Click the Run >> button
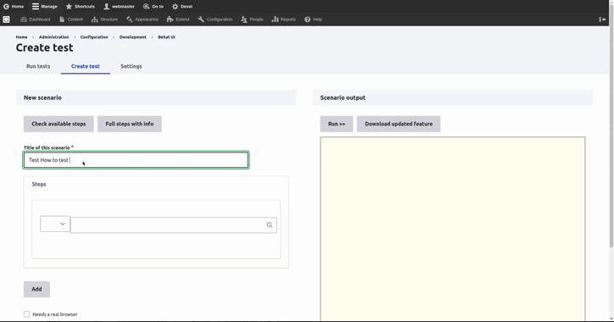 [x=337, y=124]
